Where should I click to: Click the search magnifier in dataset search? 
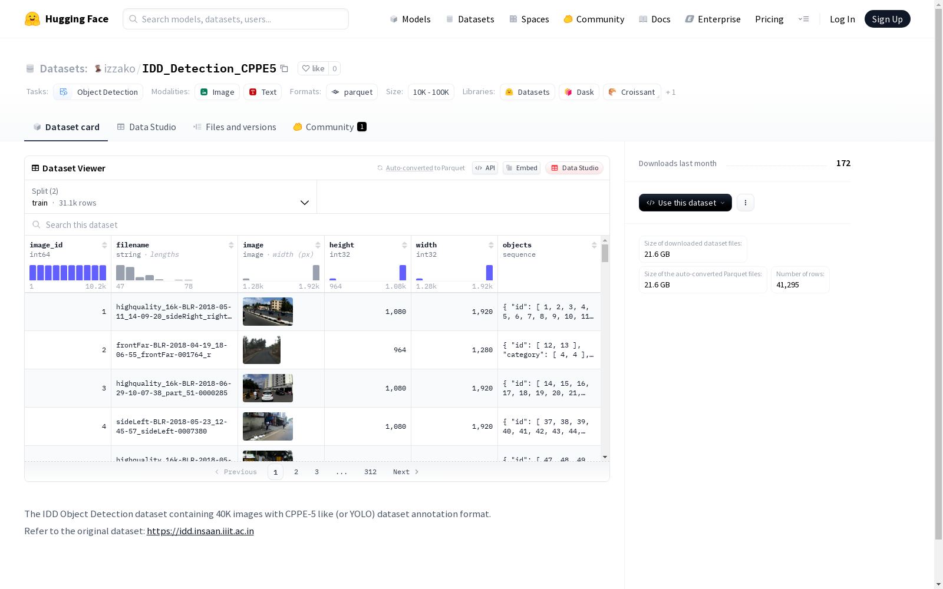[37, 224]
